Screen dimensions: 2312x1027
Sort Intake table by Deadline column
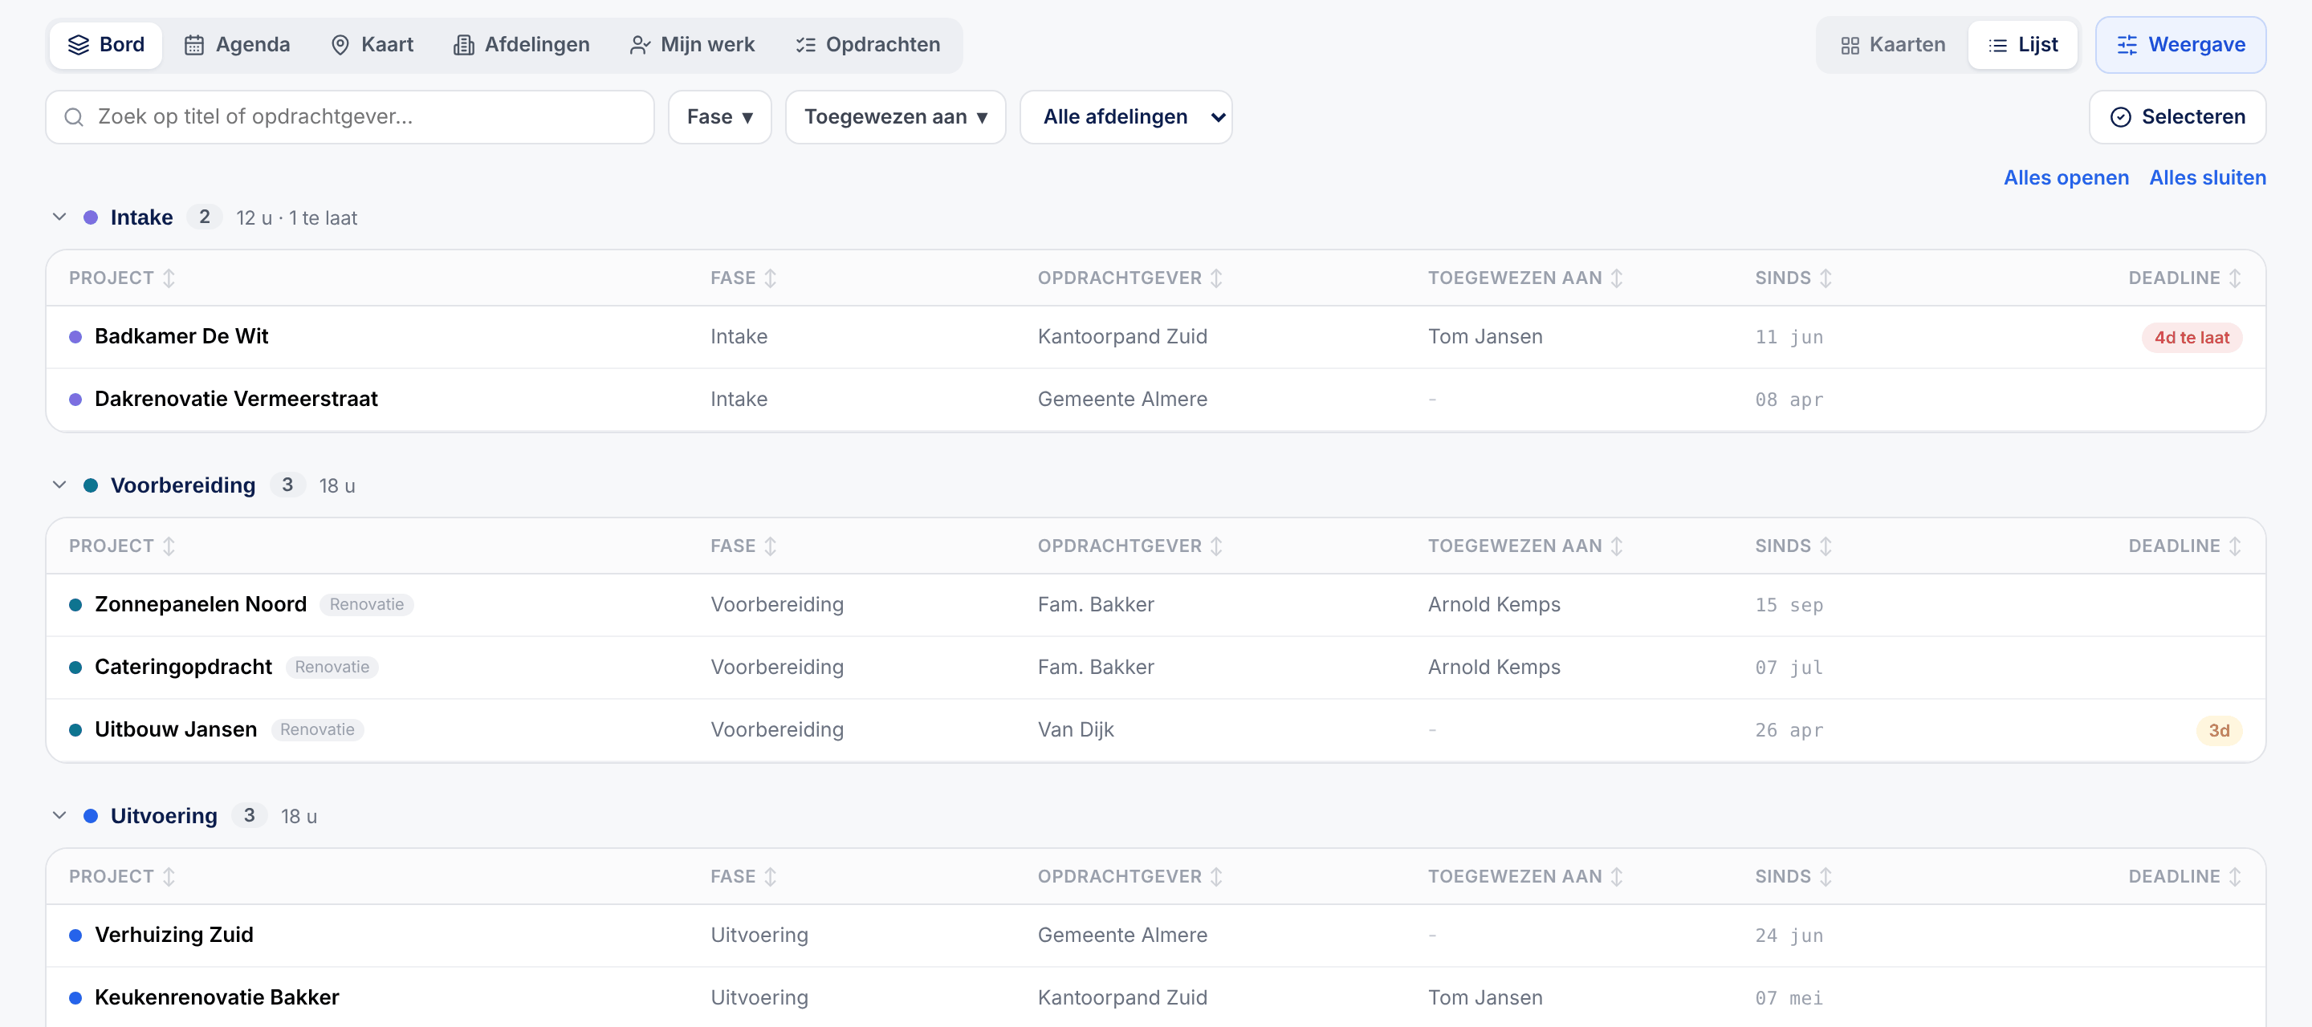point(2184,278)
